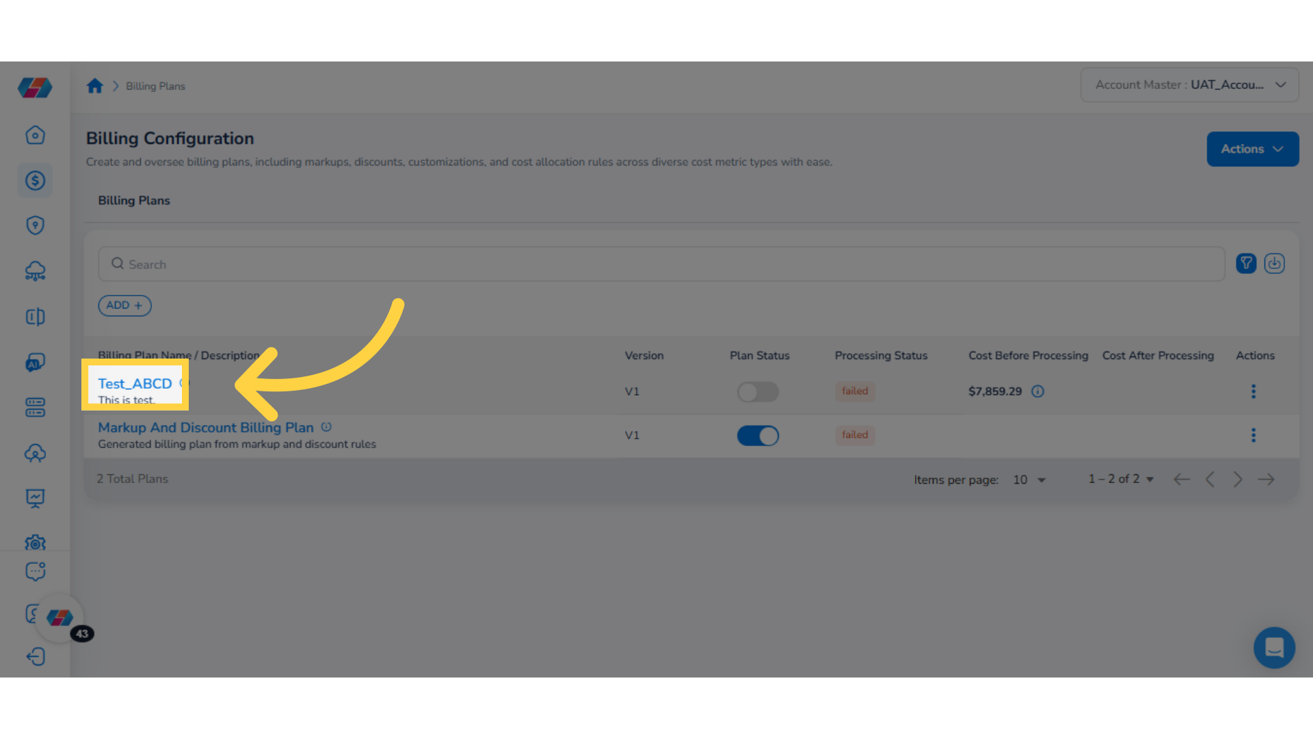Click failed status badge for Markup And Discount plan
Viewport: 1313px width, 739px height.
point(855,435)
